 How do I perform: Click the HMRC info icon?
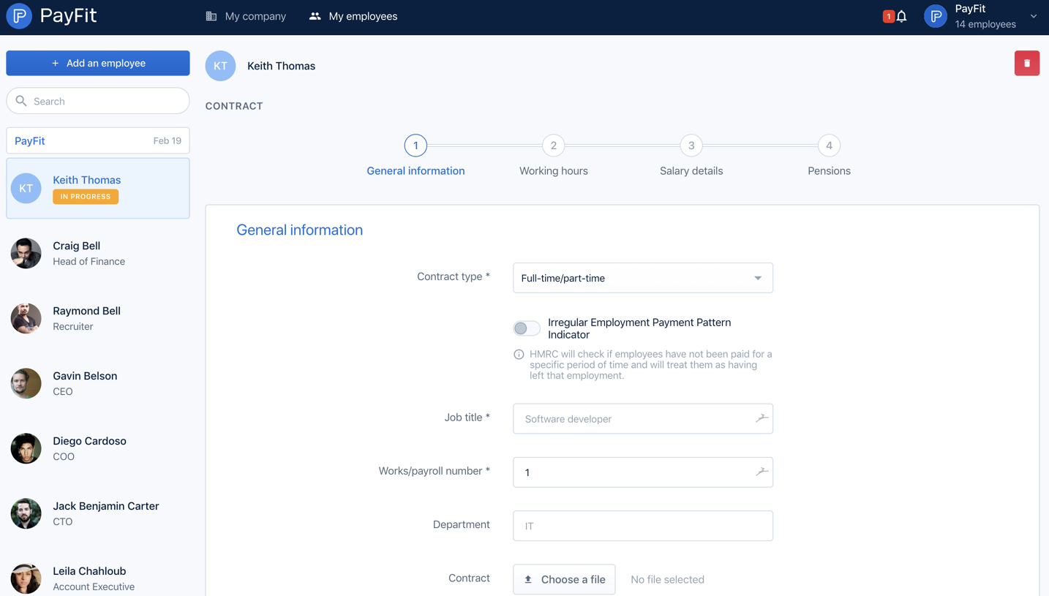[519, 355]
